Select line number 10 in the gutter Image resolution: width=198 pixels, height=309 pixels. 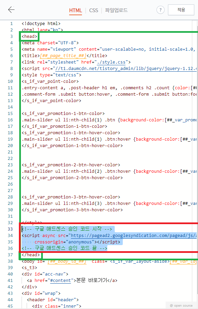click(x=10, y=81)
